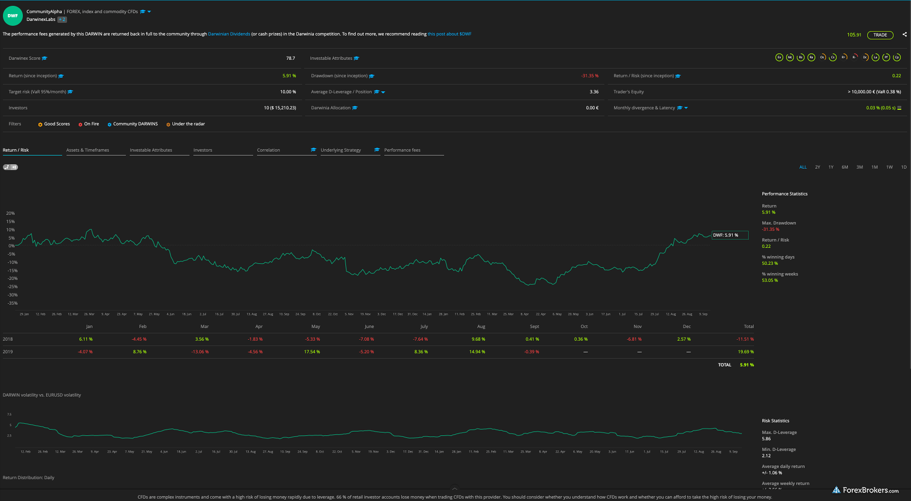Switch chart to line view toggle
911x501 pixels.
(7, 167)
